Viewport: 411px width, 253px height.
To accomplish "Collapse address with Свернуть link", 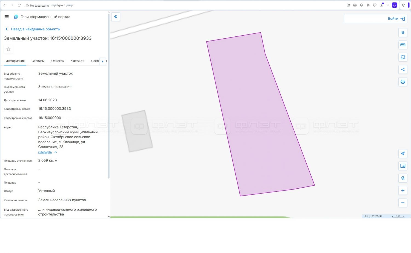I will pos(45,152).
